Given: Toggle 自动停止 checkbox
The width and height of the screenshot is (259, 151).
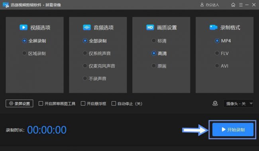Looking at the screenshot, I should (x=114, y=104).
